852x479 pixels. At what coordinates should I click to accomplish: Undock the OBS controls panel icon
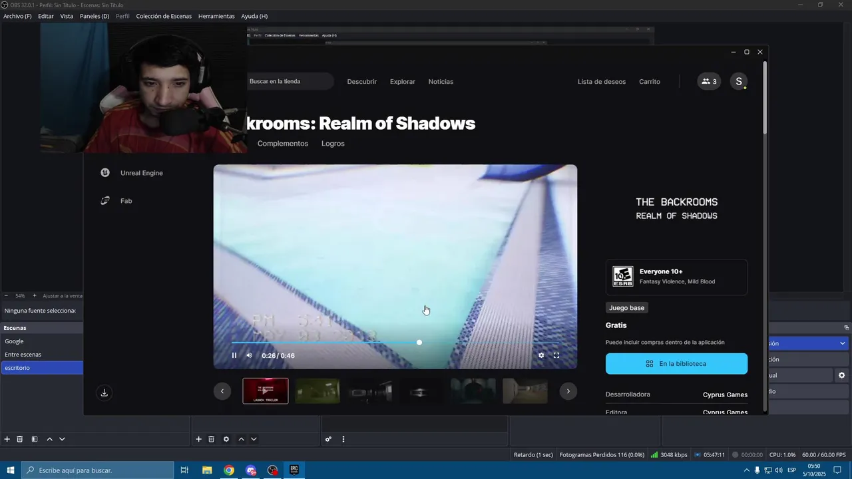click(847, 327)
